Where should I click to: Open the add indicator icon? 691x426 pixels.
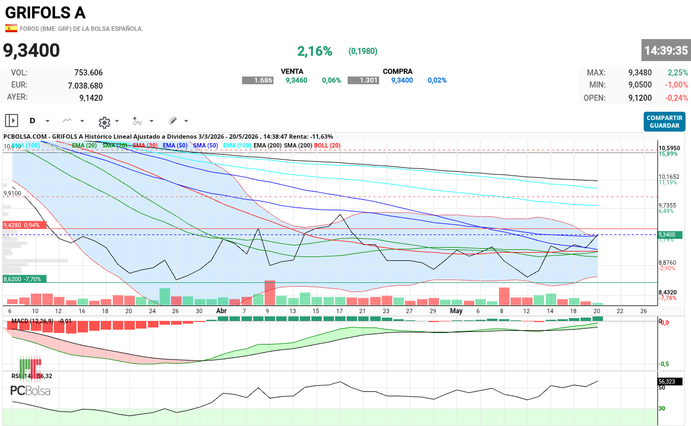[138, 121]
